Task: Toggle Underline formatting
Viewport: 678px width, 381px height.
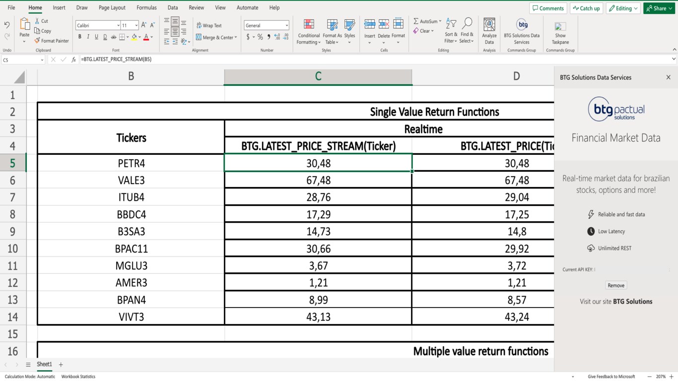Action: pos(96,37)
